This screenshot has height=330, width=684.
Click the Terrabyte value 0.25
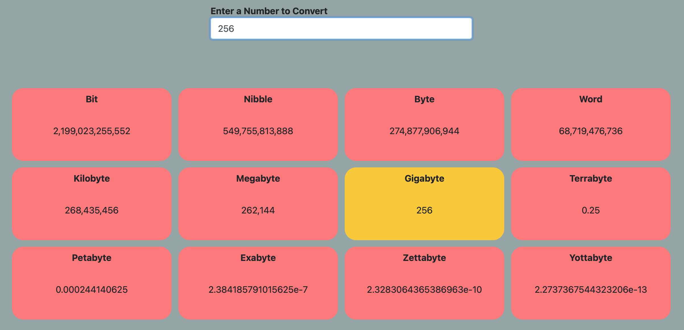tap(591, 210)
